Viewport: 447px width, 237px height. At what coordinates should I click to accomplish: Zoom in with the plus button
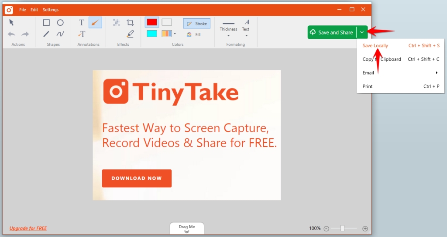tap(365, 228)
